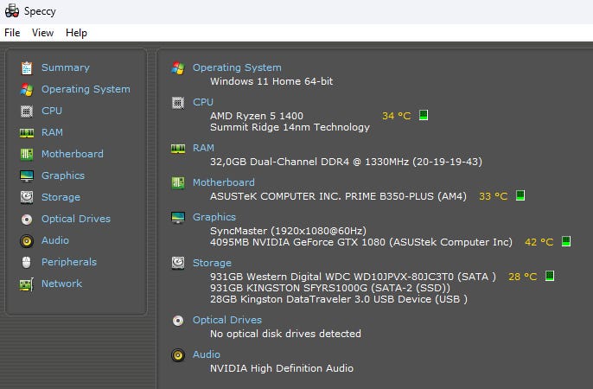The height and width of the screenshot is (389, 593).
Task: Open the View menu
Action: 42,33
